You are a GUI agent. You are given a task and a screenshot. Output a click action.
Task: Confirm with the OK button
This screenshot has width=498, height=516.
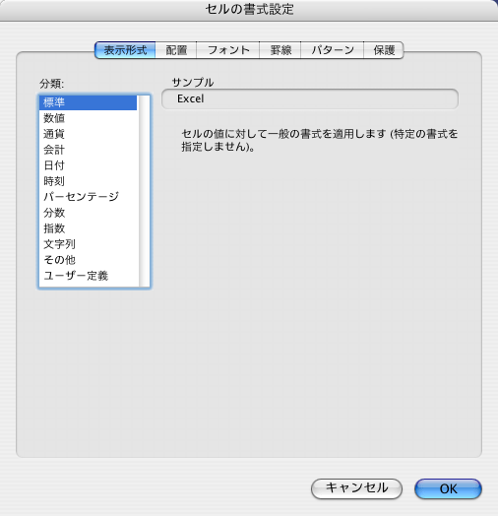(448, 488)
